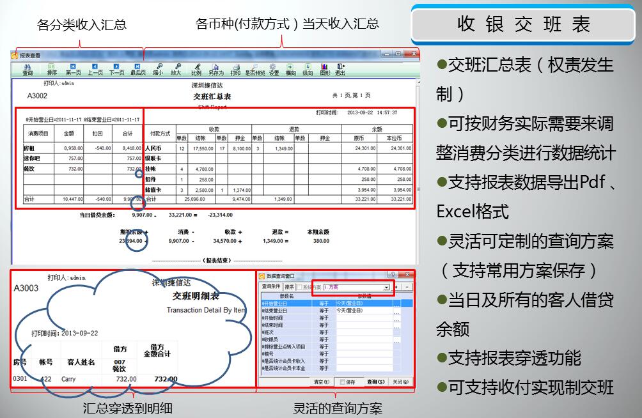
Task: Toggle the 系统方案 checkbox
Action: [x=299, y=288]
